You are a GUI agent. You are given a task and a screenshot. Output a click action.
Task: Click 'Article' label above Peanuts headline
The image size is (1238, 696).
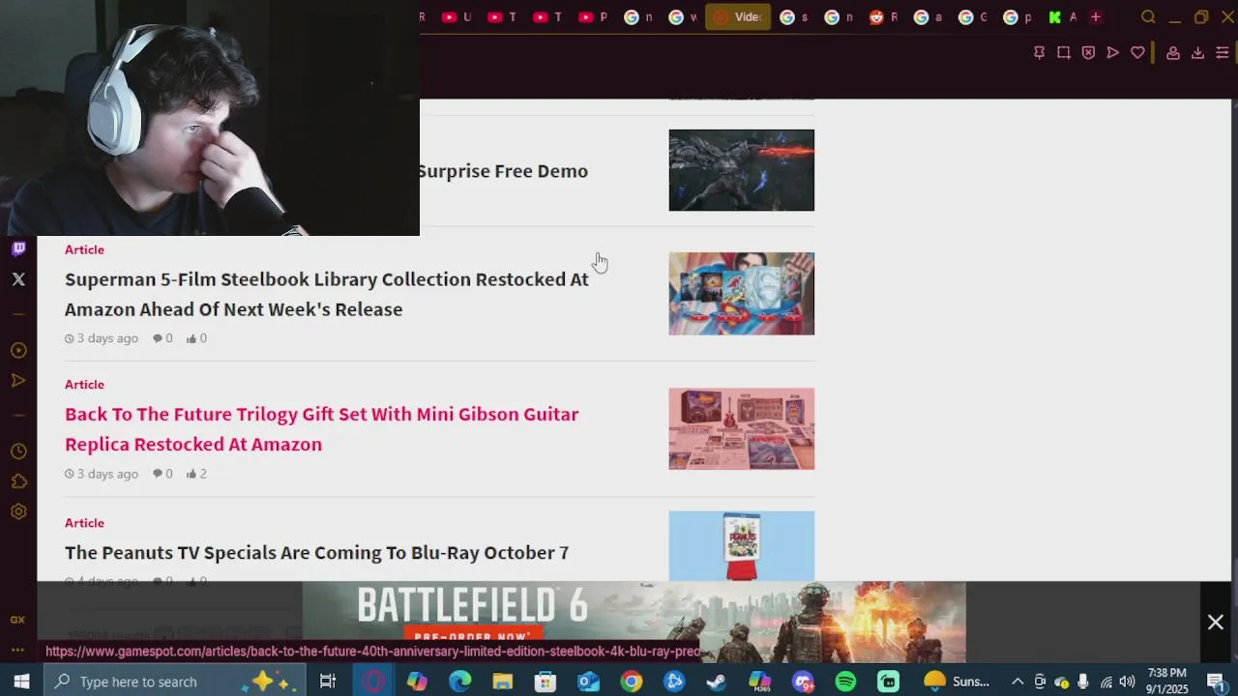(84, 523)
